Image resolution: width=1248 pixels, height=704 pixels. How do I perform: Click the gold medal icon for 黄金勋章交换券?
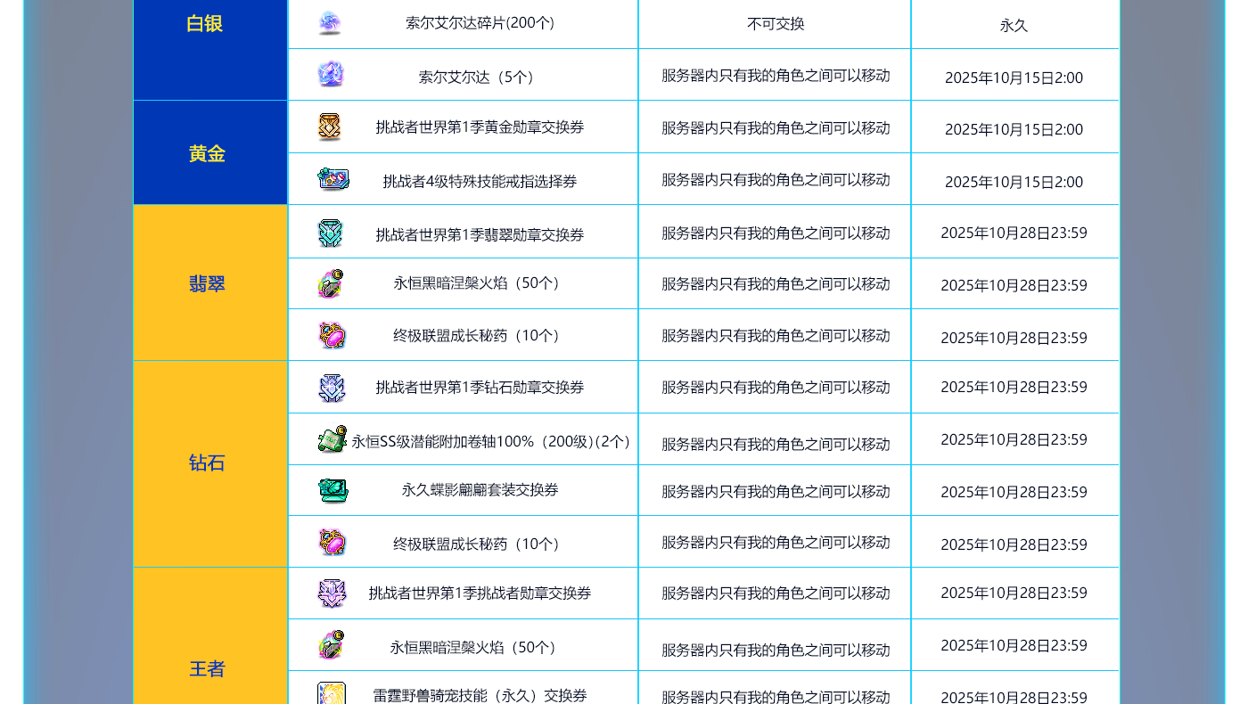[x=330, y=127]
